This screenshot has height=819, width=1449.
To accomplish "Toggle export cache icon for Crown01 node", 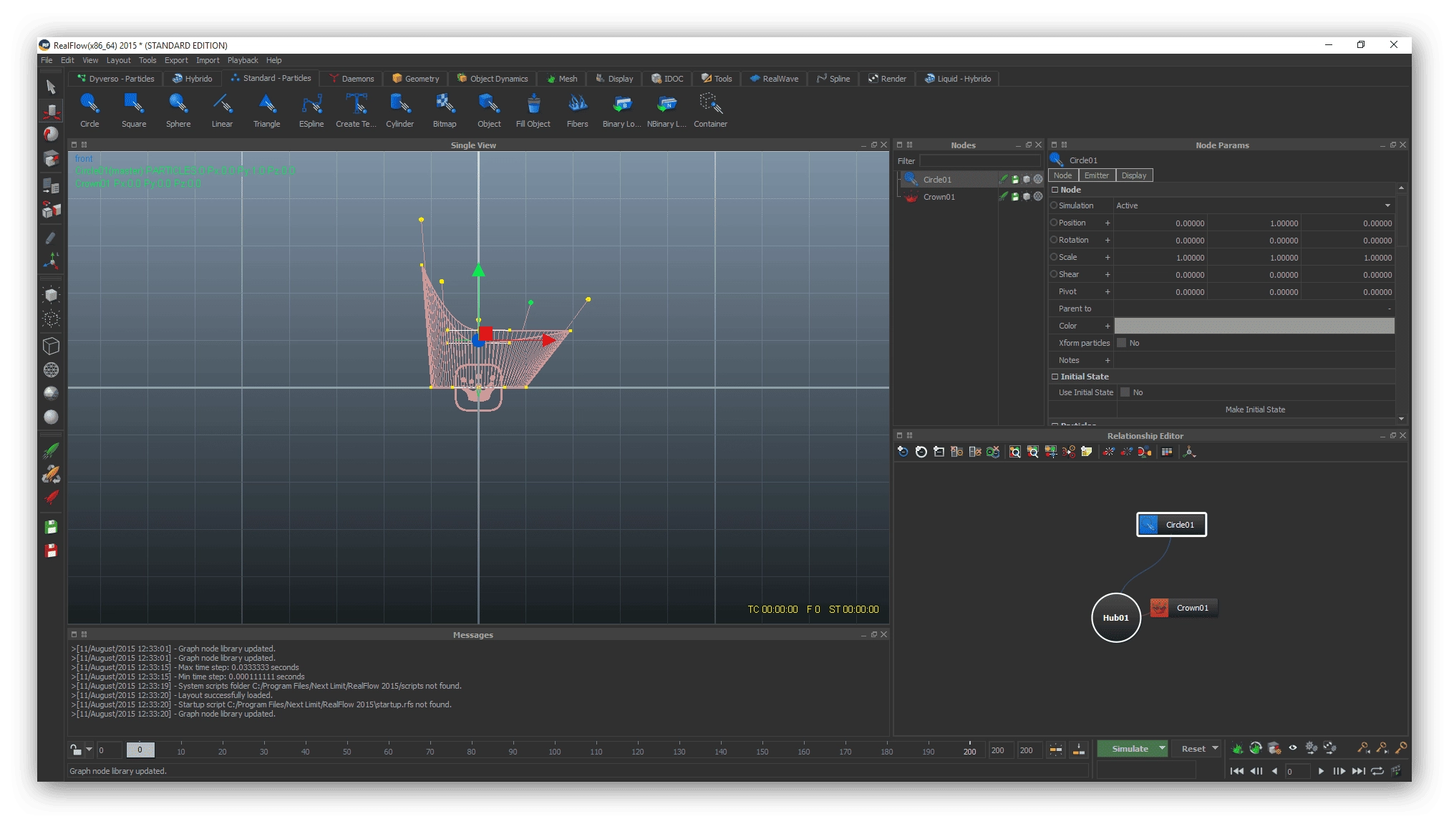I will [1015, 197].
